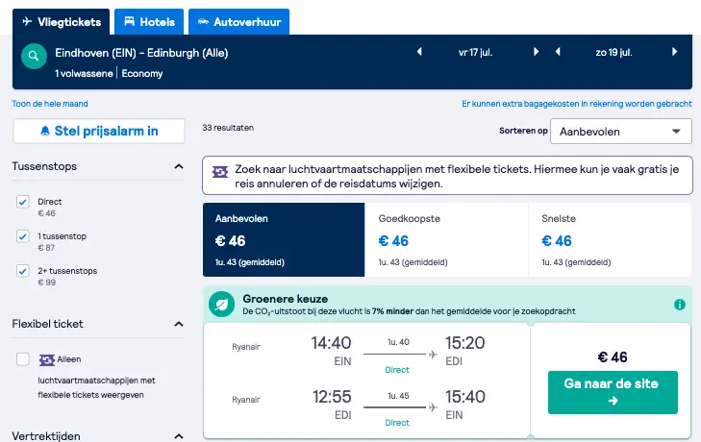Go to previous departure date arrow
The height and width of the screenshot is (442, 701).
tap(419, 52)
